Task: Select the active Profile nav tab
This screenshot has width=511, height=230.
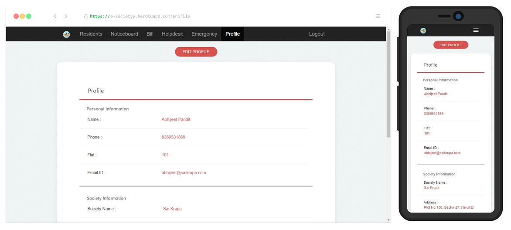Action: 233,34
